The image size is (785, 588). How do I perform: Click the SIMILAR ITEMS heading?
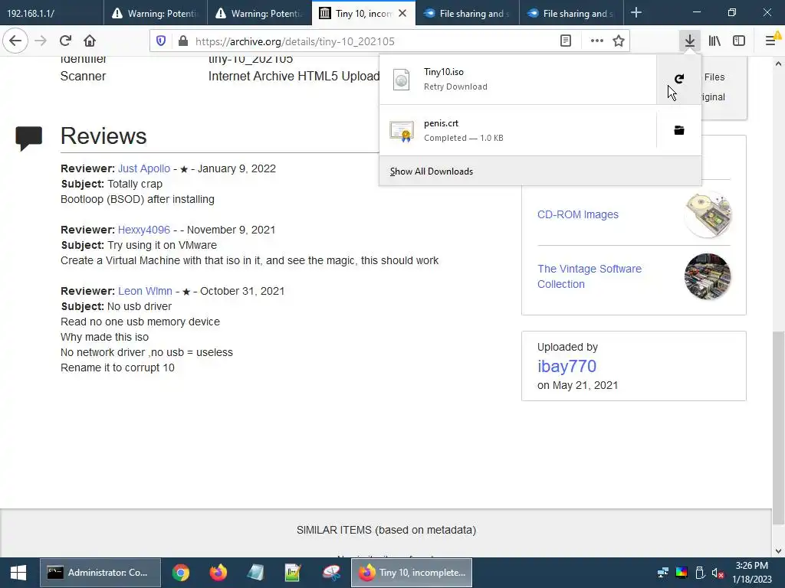tap(386, 530)
